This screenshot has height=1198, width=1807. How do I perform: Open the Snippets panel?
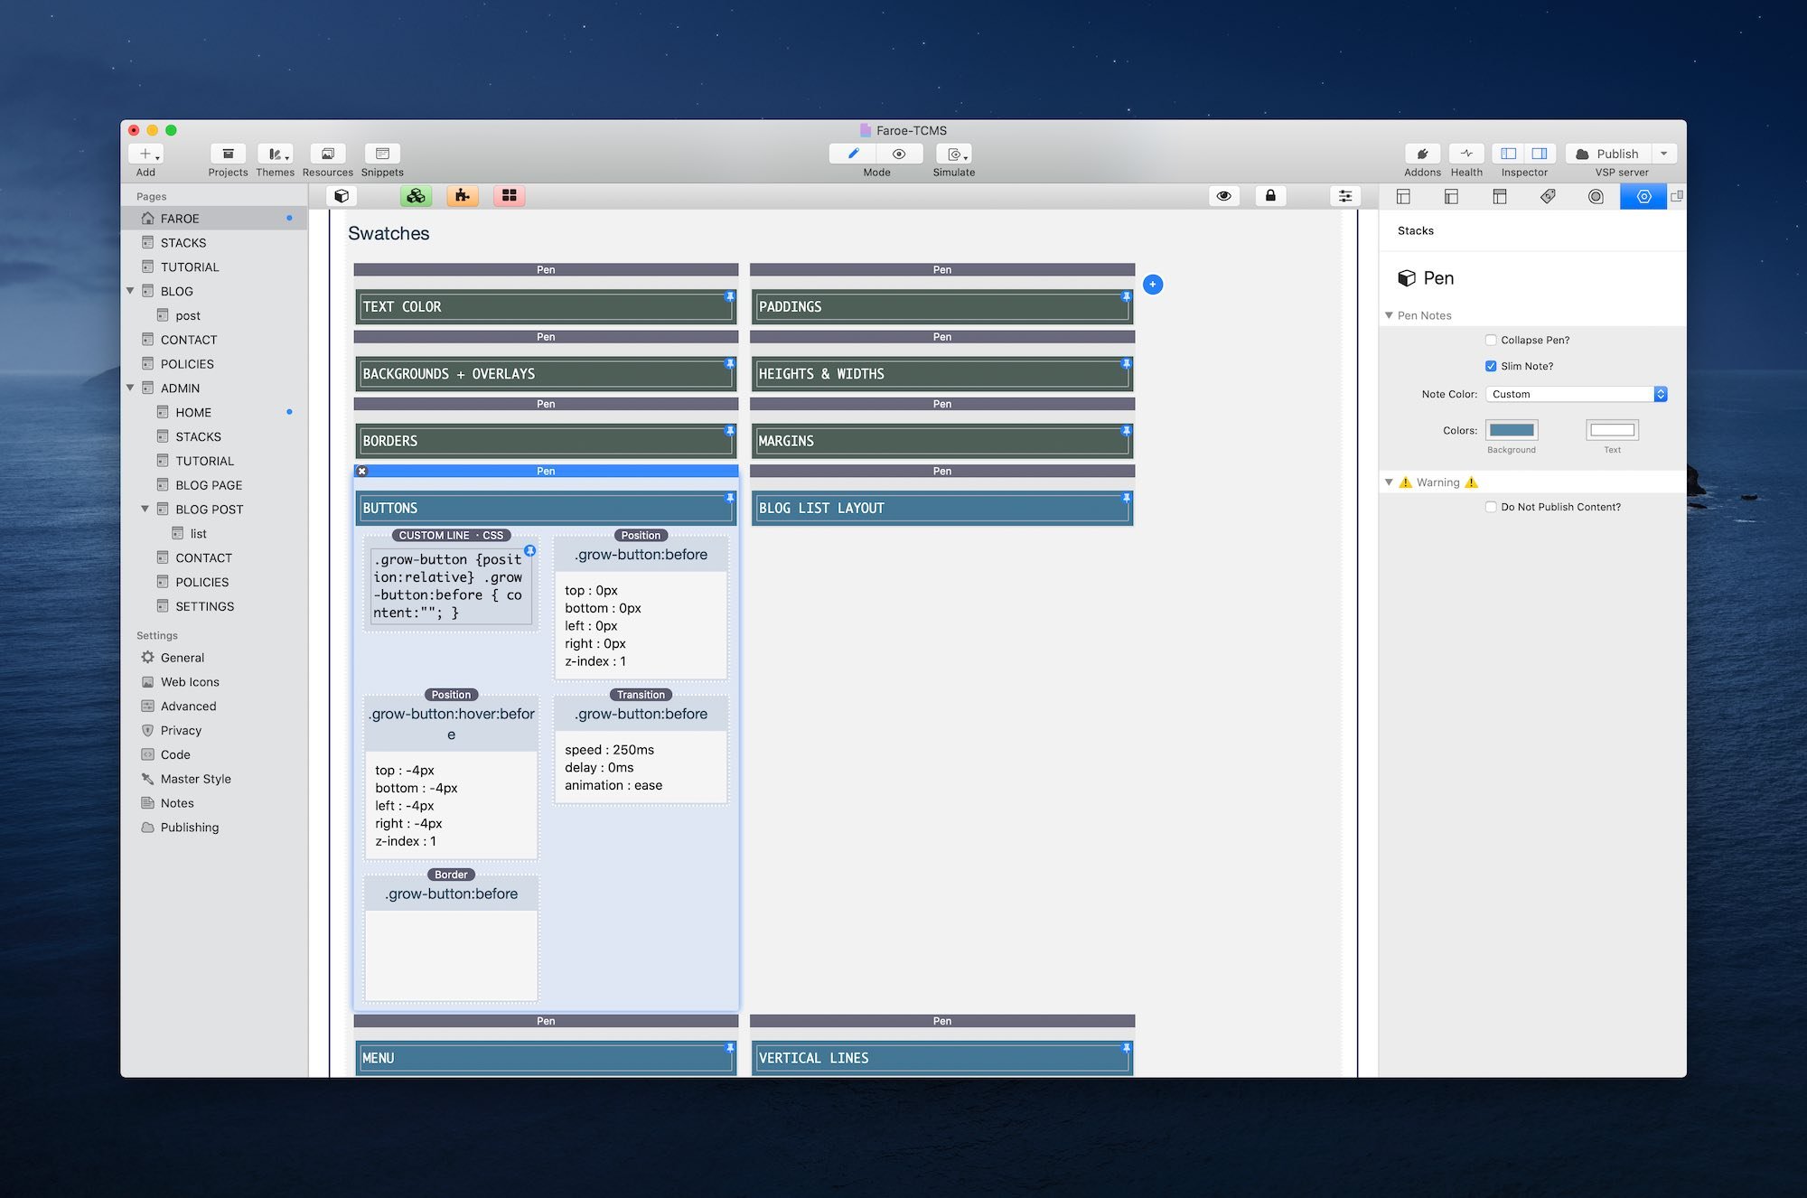click(x=382, y=154)
